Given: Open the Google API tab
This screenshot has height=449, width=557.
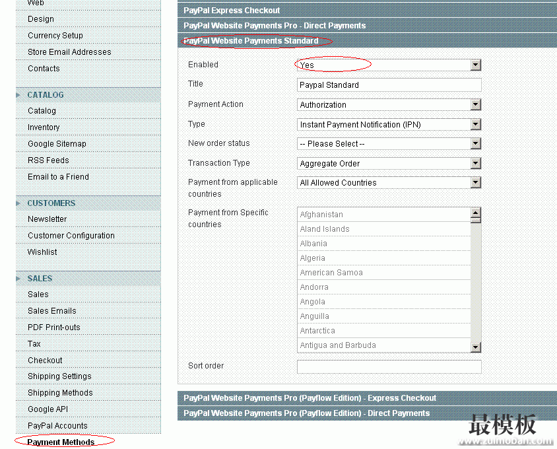Looking at the screenshot, I should [88, 409].
